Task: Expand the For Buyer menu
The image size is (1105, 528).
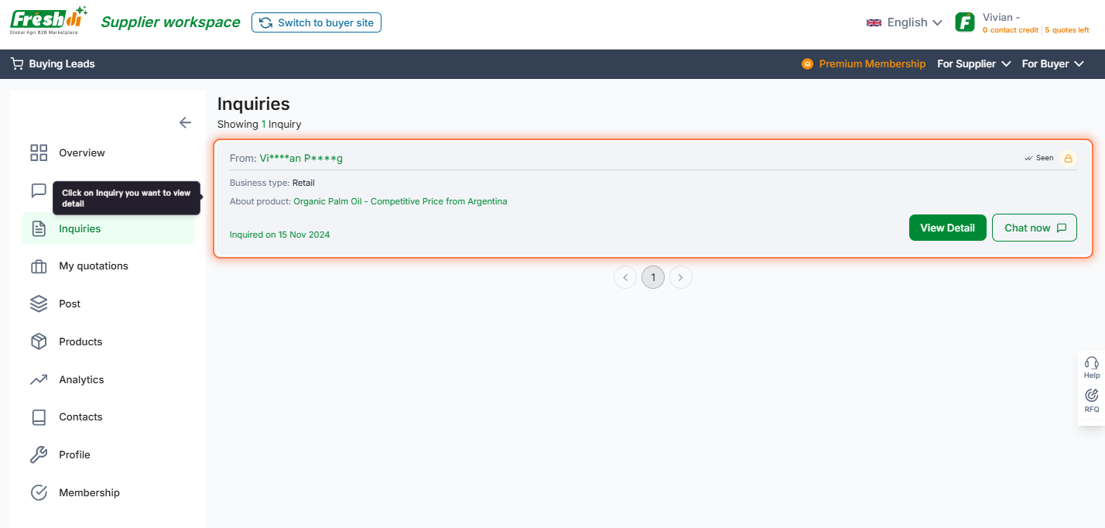Action: point(1052,64)
